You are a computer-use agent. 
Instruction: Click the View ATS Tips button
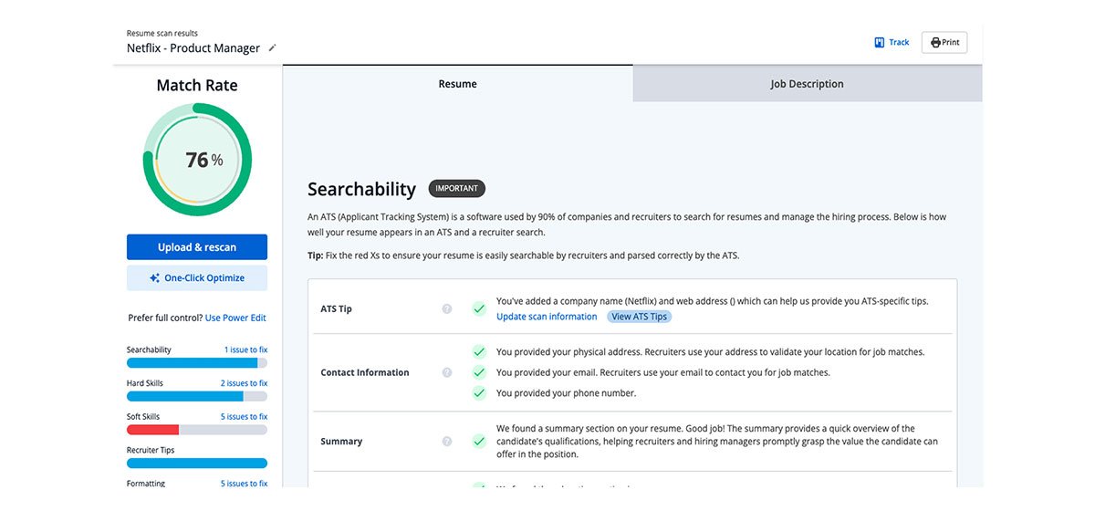click(639, 317)
